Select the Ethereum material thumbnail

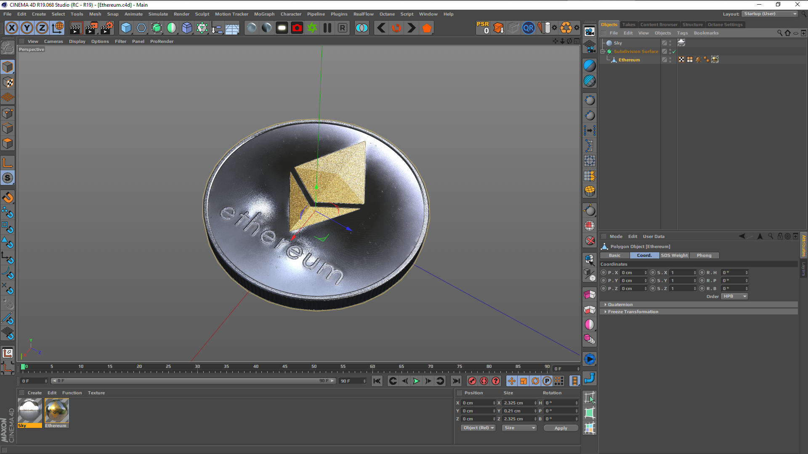tap(56, 411)
